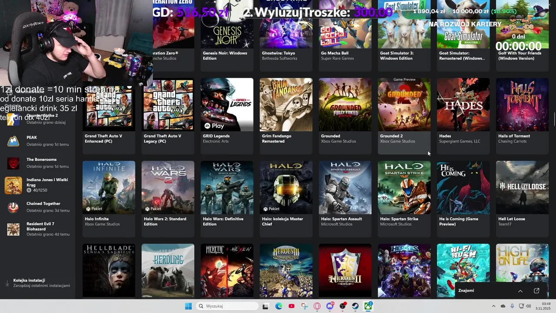
Task: Open Znajomi panel in new window
Action: [x=536, y=291]
